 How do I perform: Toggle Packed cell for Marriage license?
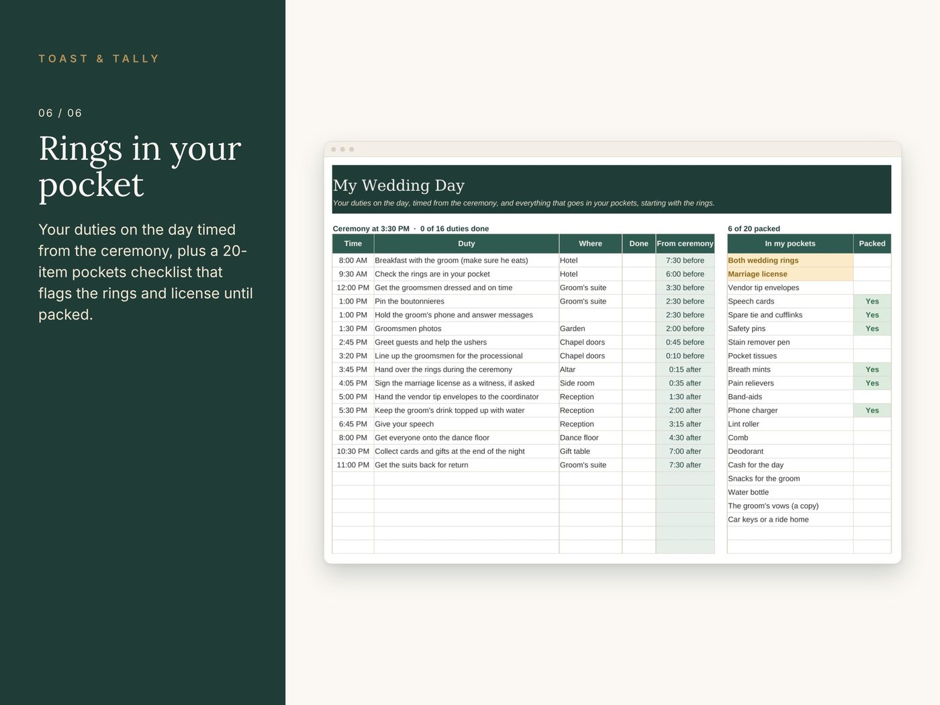(872, 274)
